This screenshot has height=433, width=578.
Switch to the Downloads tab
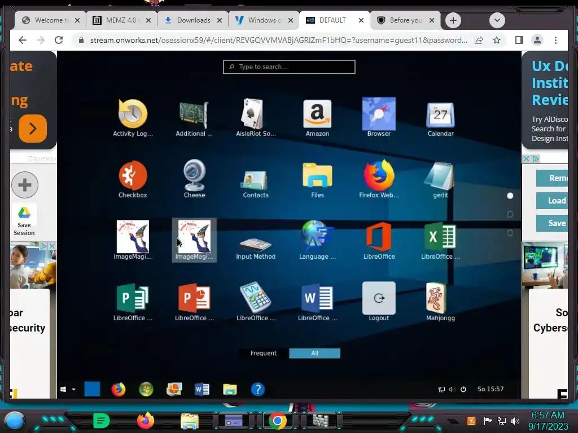[x=193, y=20]
